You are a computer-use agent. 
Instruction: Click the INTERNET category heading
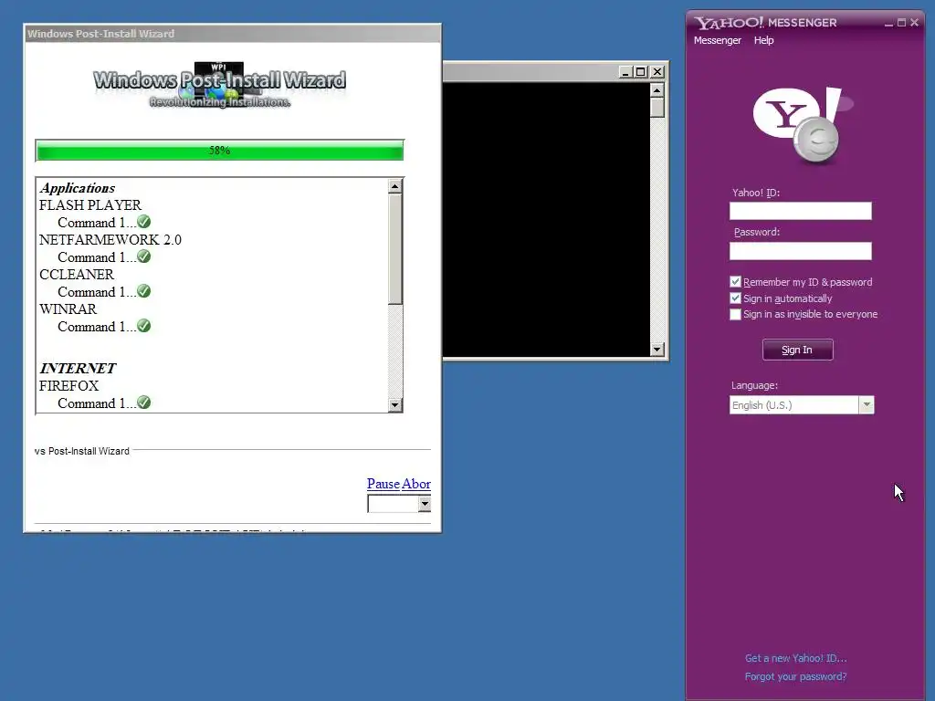(78, 368)
